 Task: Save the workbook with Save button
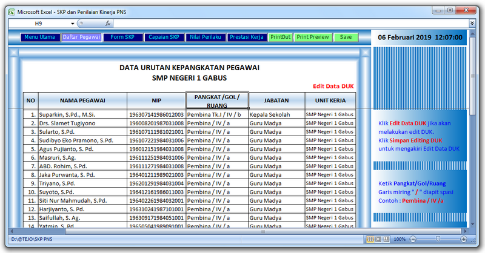(346, 37)
